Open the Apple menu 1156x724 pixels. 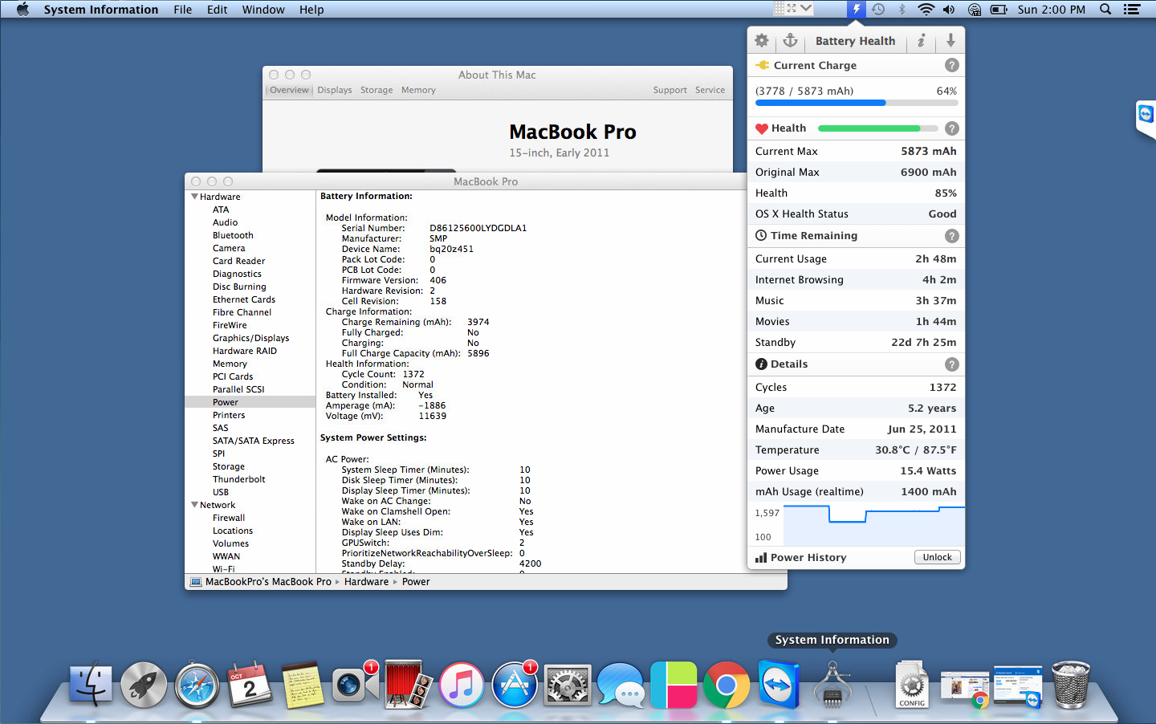click(x=22, y=10)
